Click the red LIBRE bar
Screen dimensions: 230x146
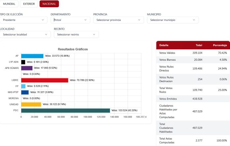[x=44, y=80]
